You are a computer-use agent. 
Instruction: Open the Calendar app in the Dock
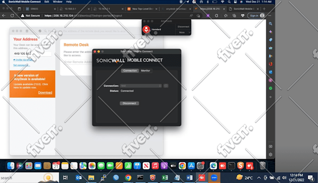coord(56,166)
